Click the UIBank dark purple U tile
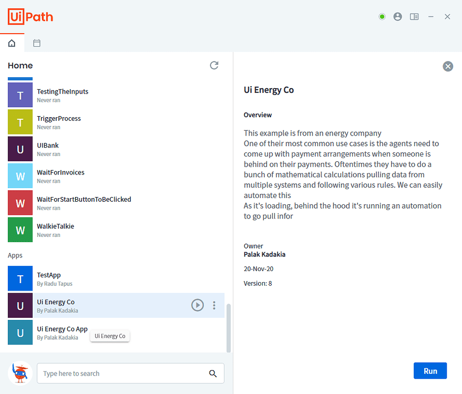This screenshot has width=462, height=394. point(20,149)
